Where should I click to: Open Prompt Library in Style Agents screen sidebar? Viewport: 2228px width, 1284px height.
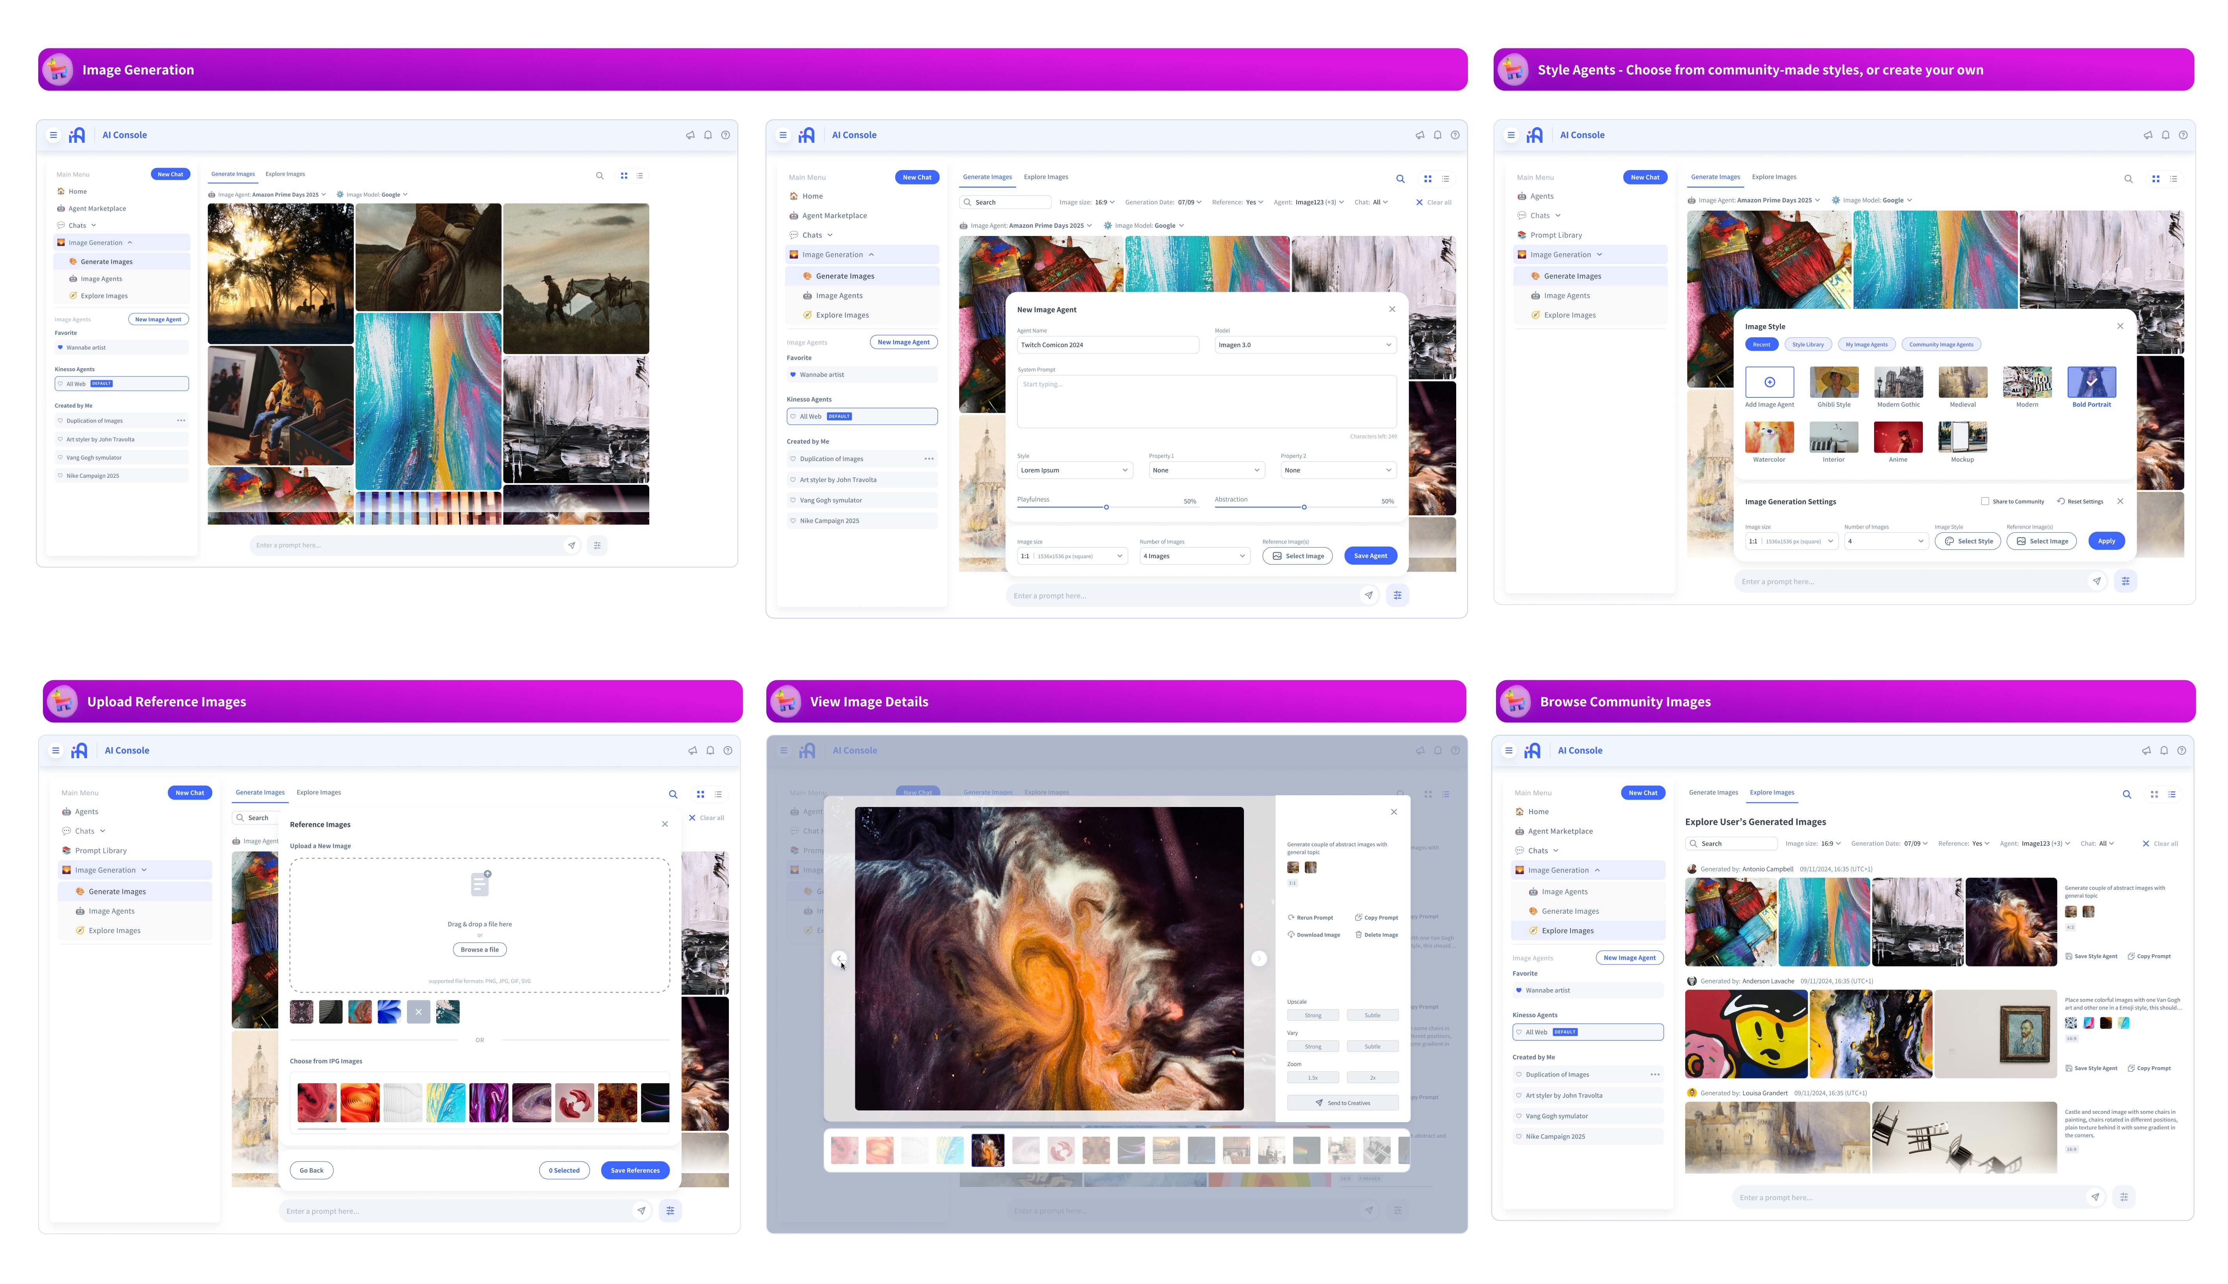tap(1556, 236)
